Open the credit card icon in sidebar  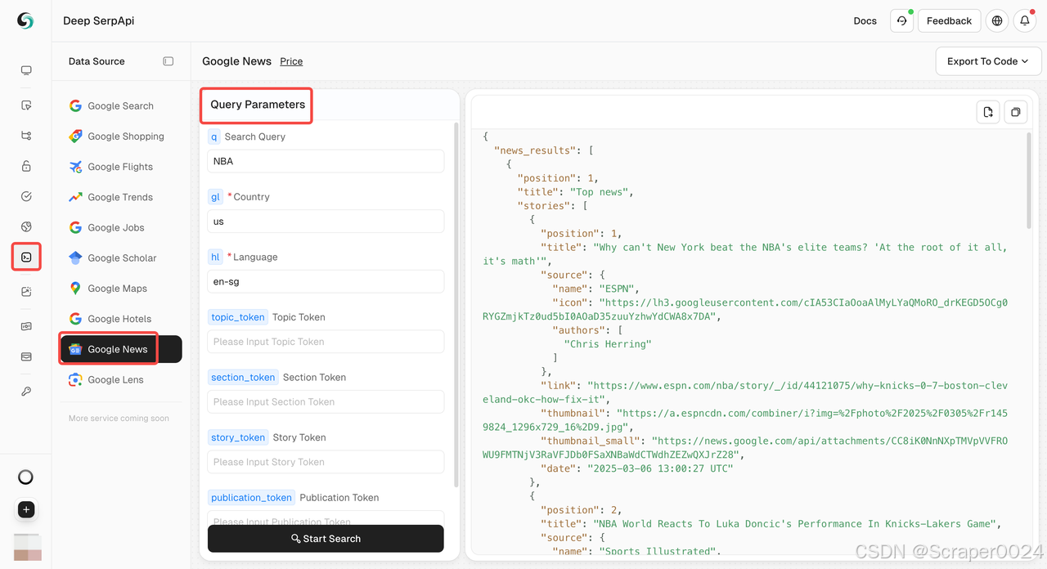(26, 356)
